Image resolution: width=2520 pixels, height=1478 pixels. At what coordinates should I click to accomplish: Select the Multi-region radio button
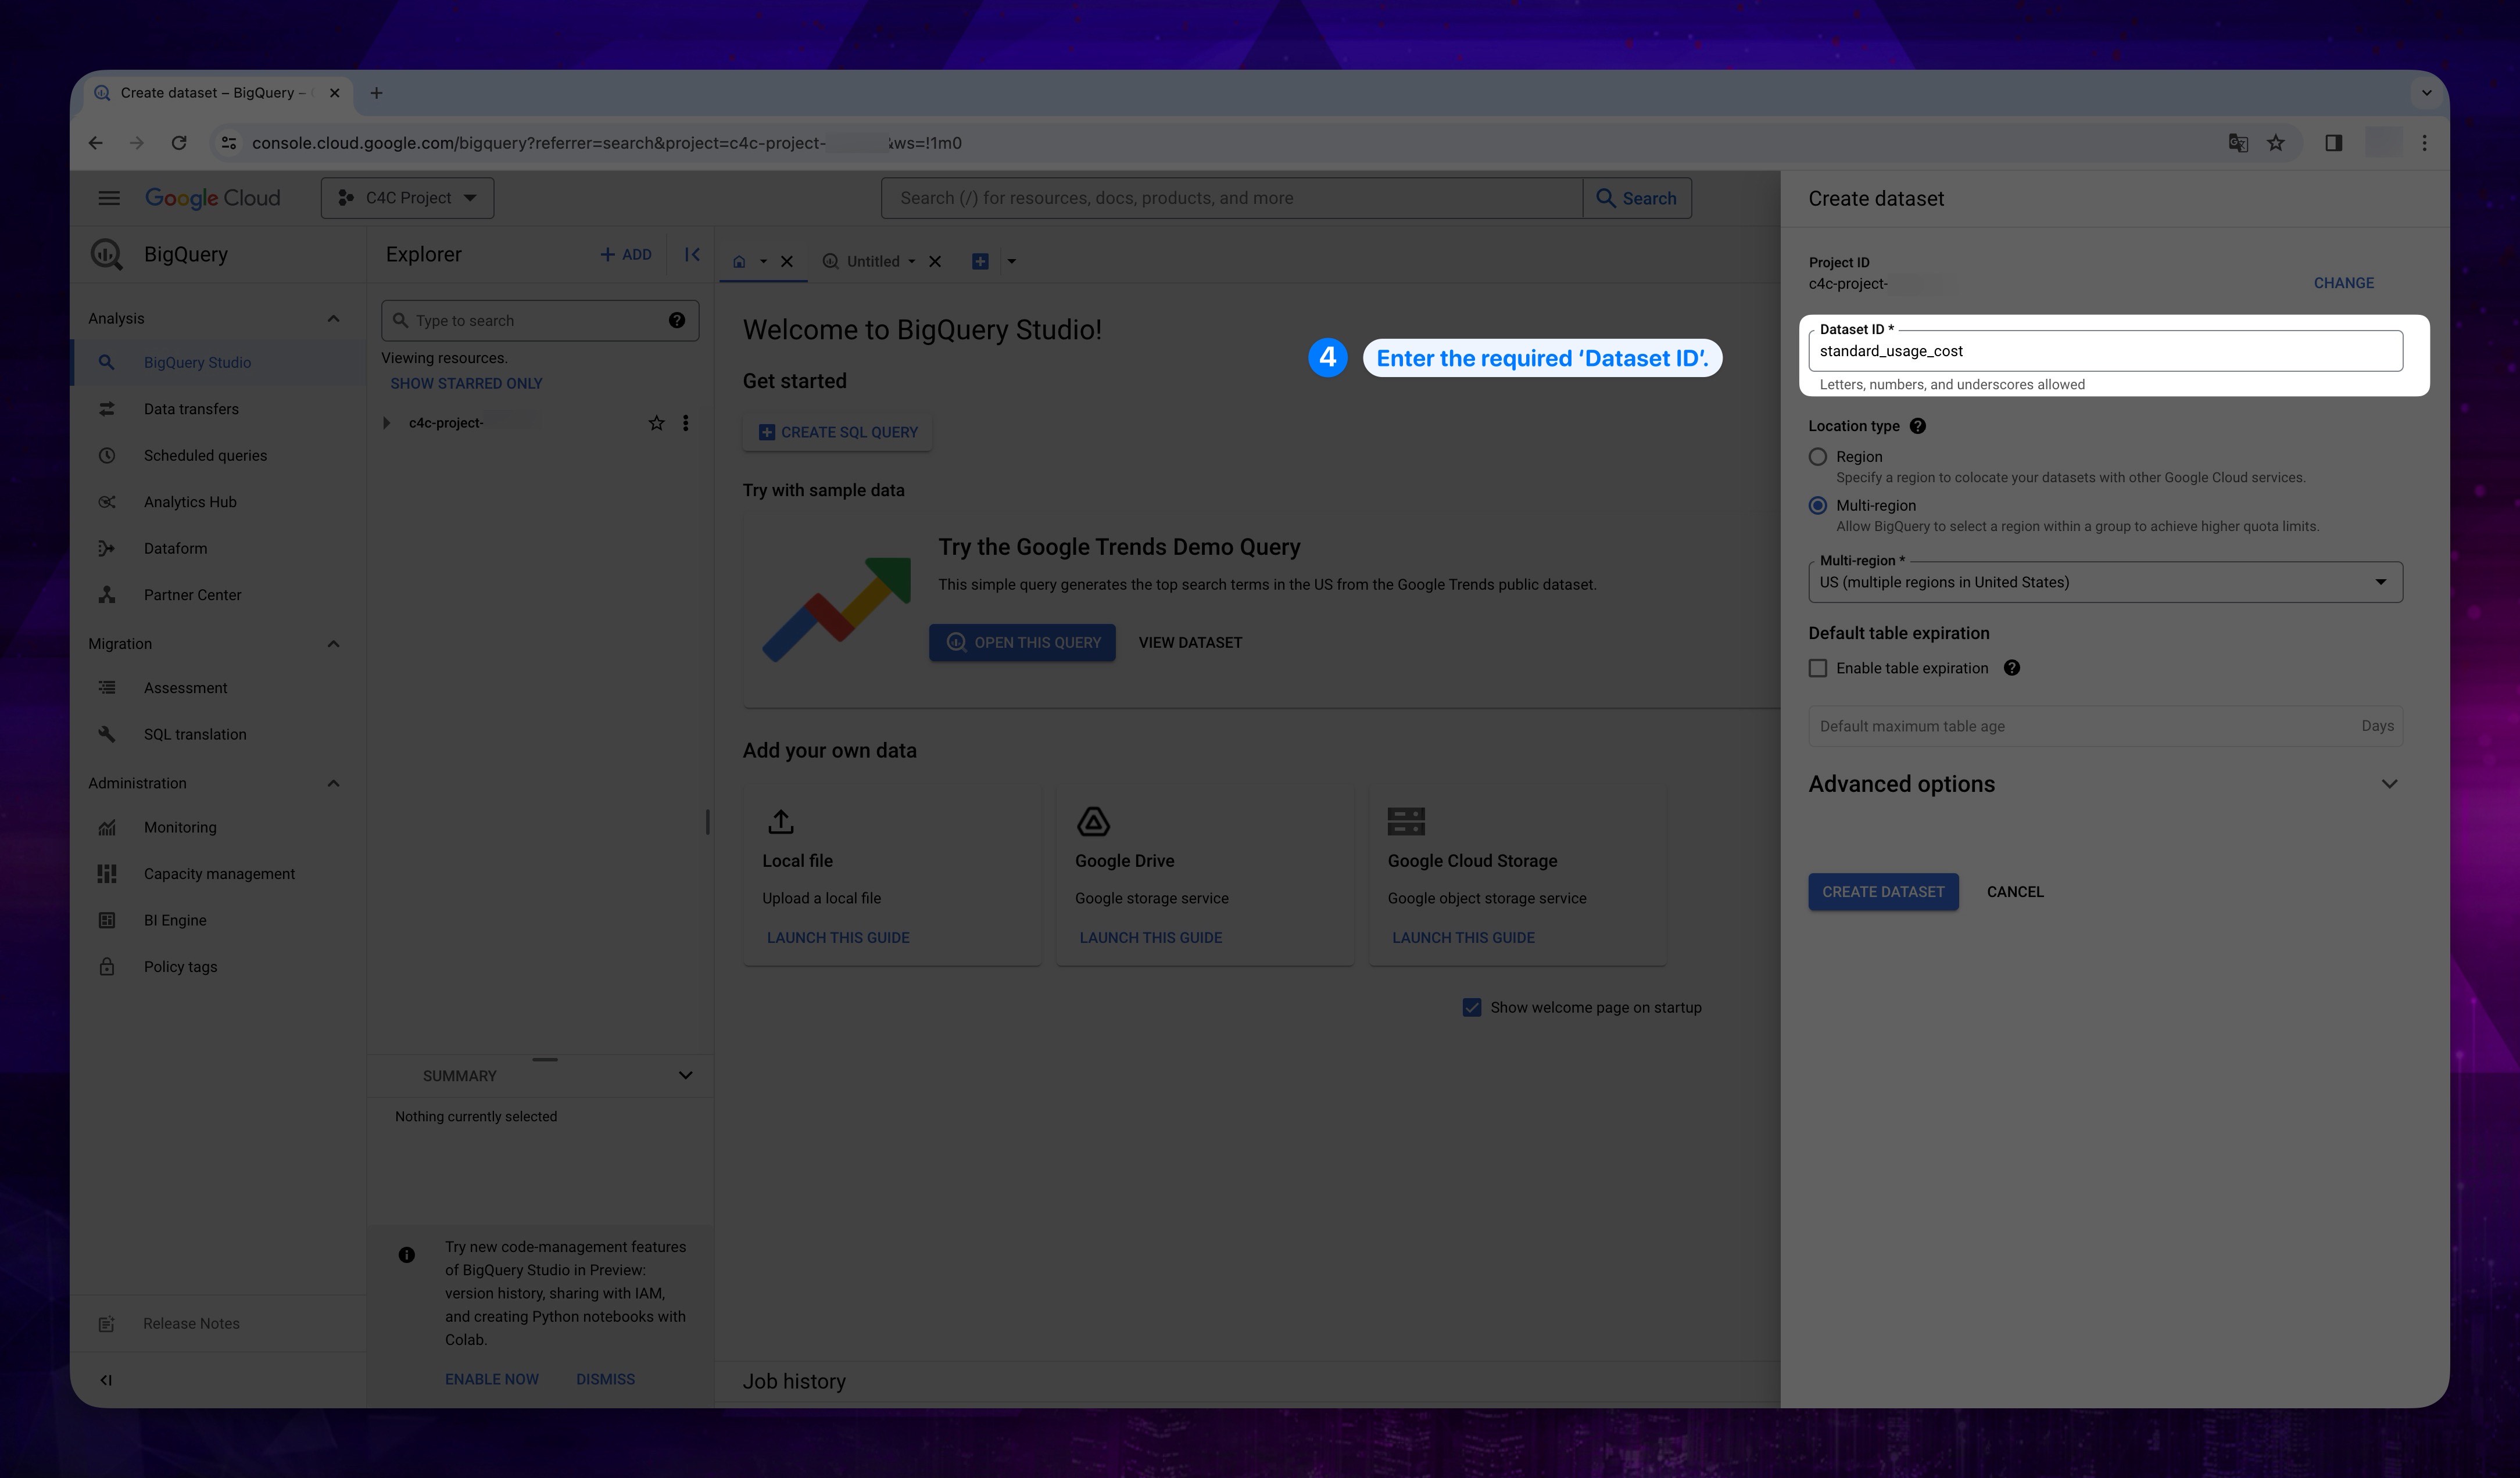point(1818,505)
